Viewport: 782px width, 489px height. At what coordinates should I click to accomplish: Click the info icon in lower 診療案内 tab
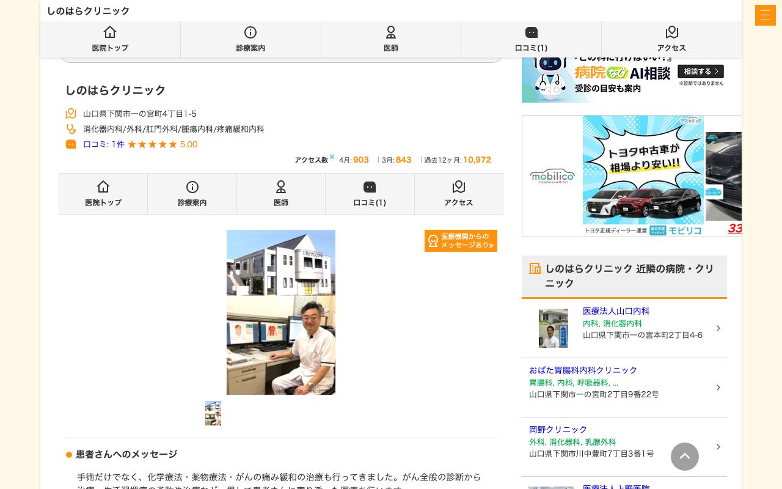pyautogui.click(x=192, y=187)
